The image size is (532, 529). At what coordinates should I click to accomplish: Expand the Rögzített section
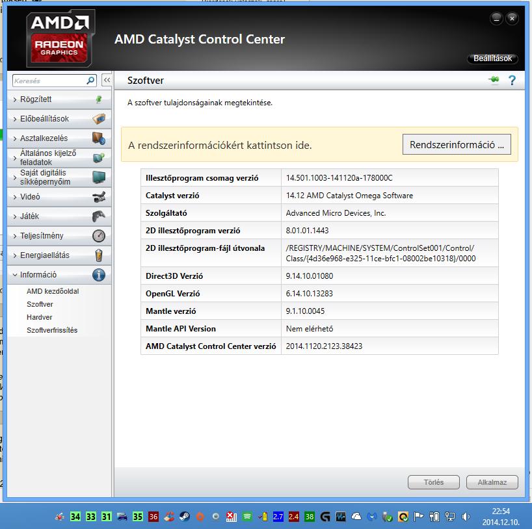(59, 99)
